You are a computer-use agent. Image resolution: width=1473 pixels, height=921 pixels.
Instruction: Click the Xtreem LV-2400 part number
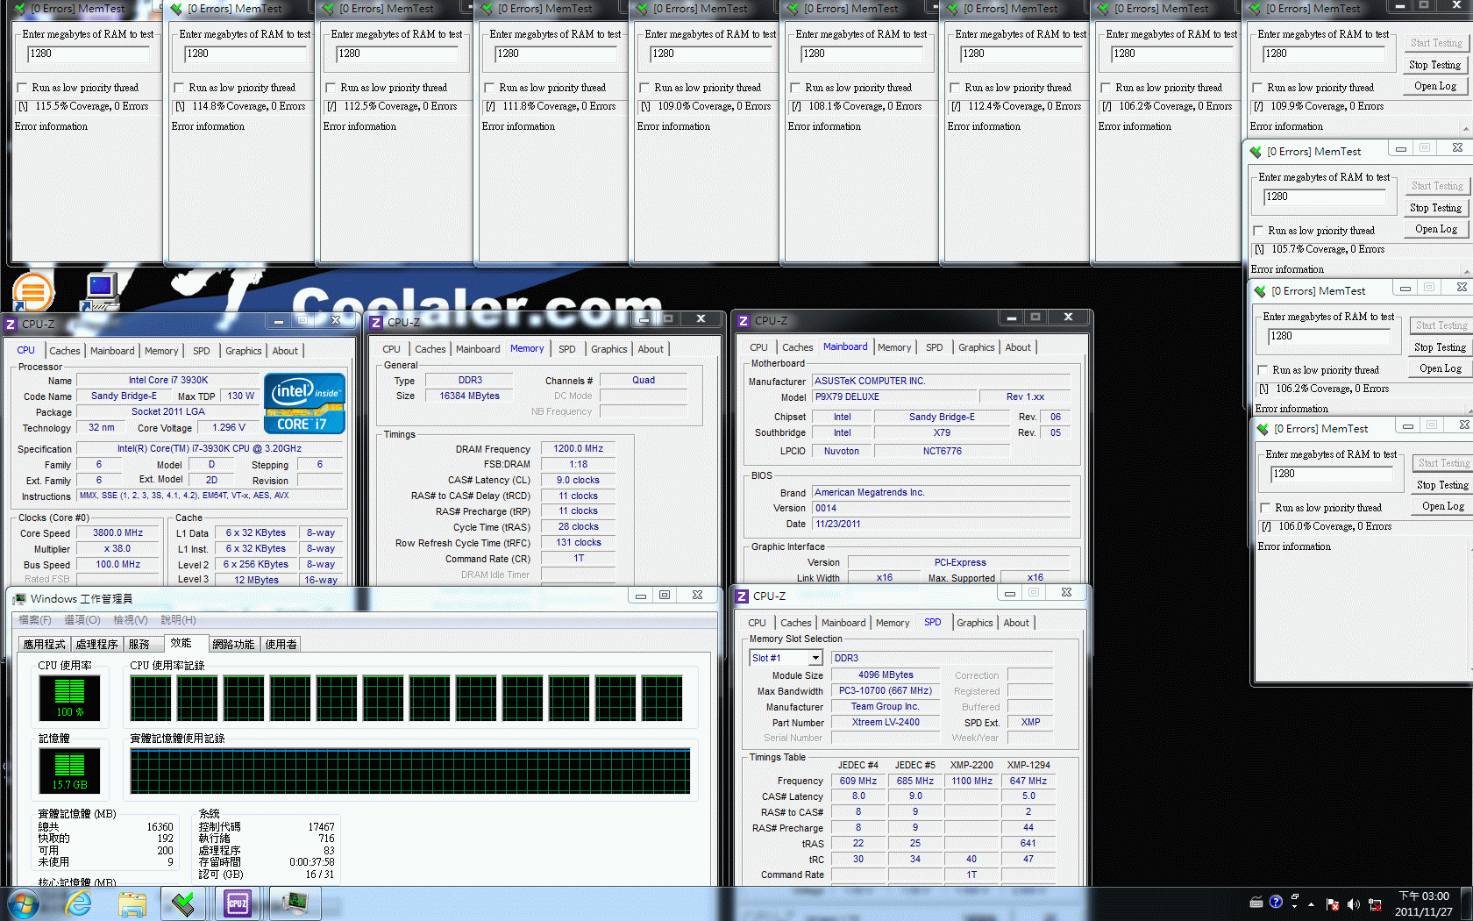tap(886, 723)
